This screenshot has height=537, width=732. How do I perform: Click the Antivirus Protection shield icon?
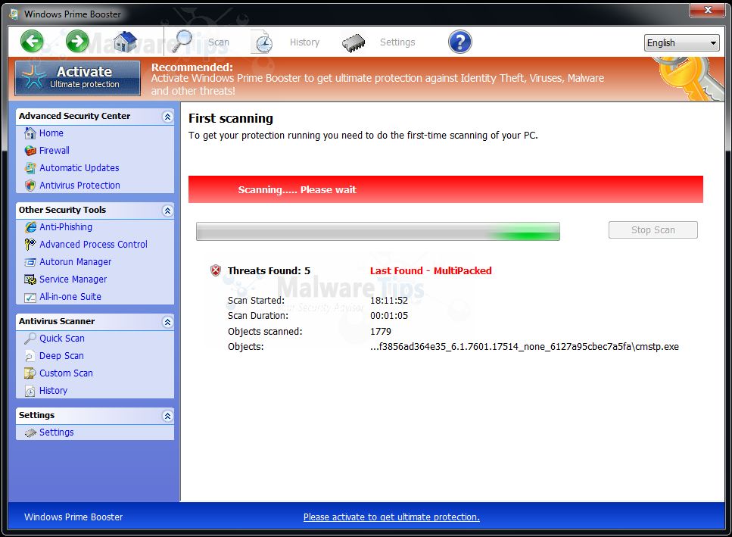(29, 185)
